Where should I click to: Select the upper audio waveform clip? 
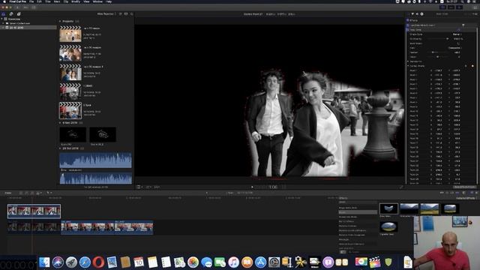coord(95,160)
